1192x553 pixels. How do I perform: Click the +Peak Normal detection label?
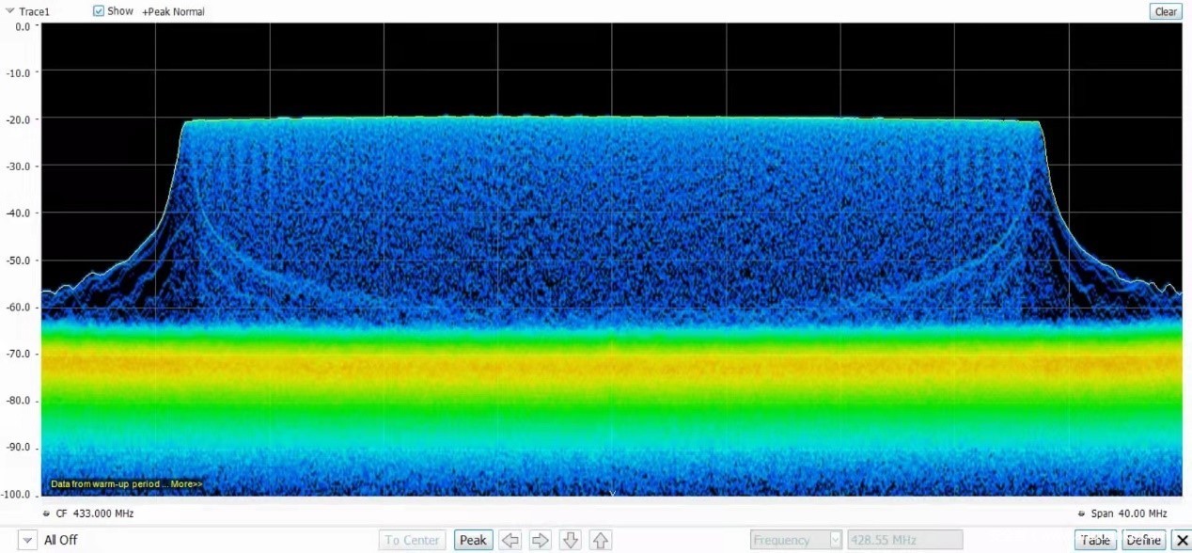click(173, 11)
